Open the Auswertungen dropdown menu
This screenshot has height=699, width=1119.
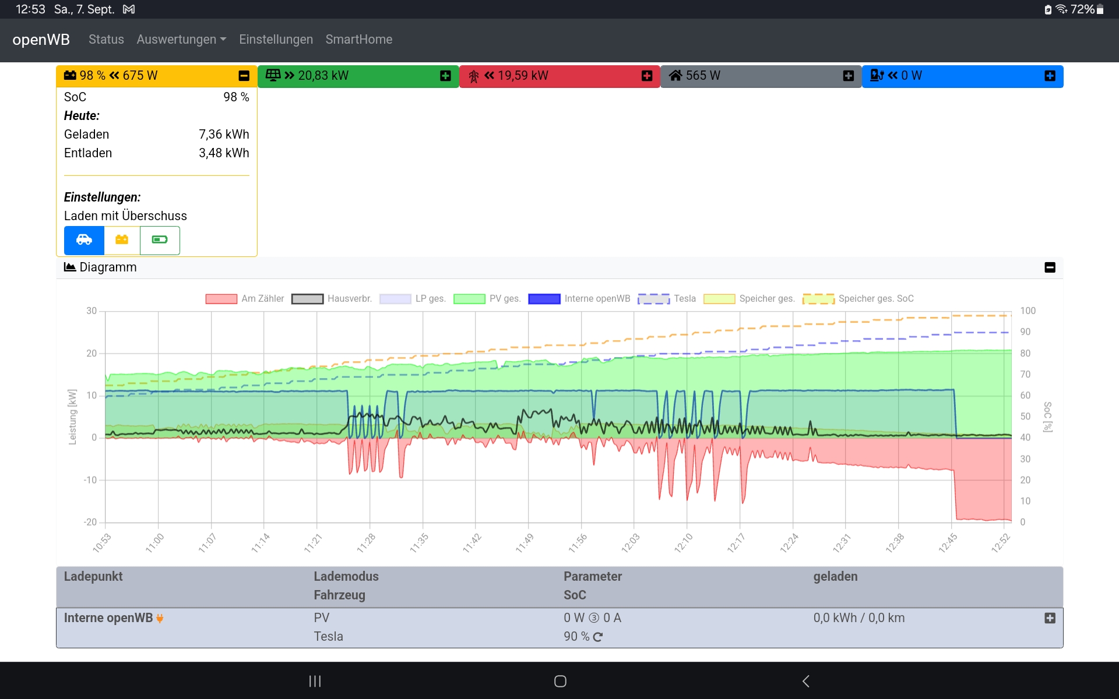(x=181, y=40)
